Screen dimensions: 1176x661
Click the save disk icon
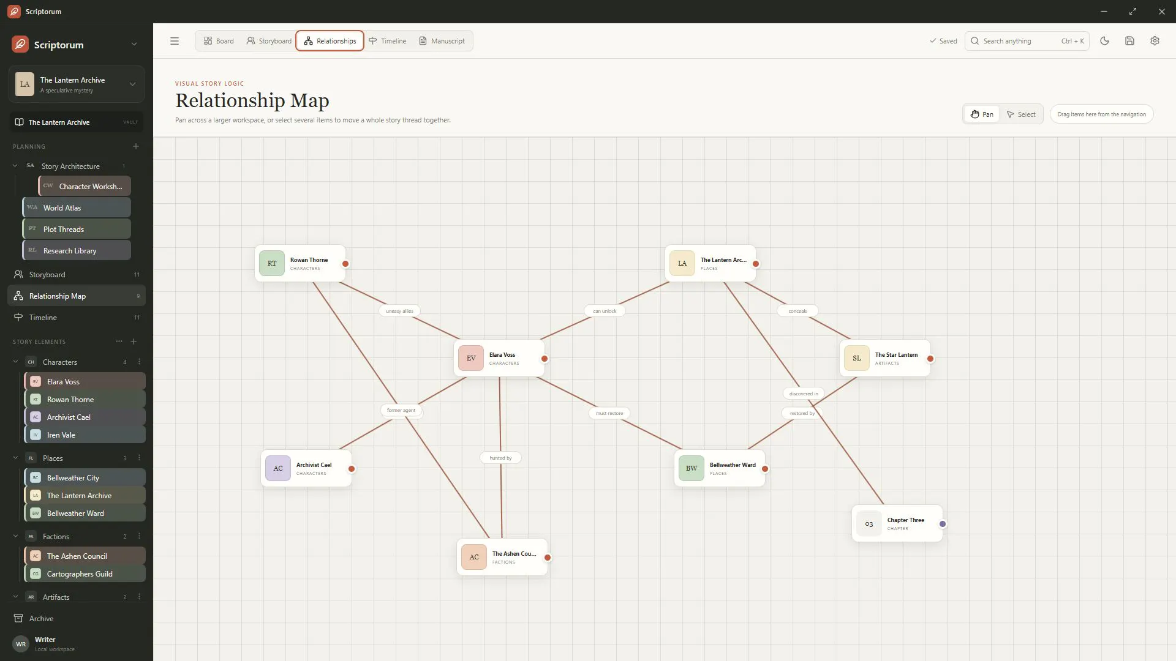(x=1129, y=41)
